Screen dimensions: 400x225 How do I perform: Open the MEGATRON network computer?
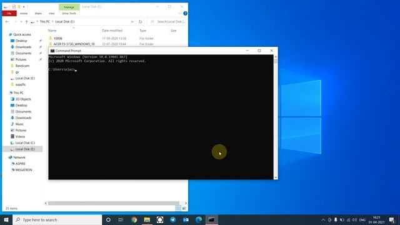coord(24,170)
